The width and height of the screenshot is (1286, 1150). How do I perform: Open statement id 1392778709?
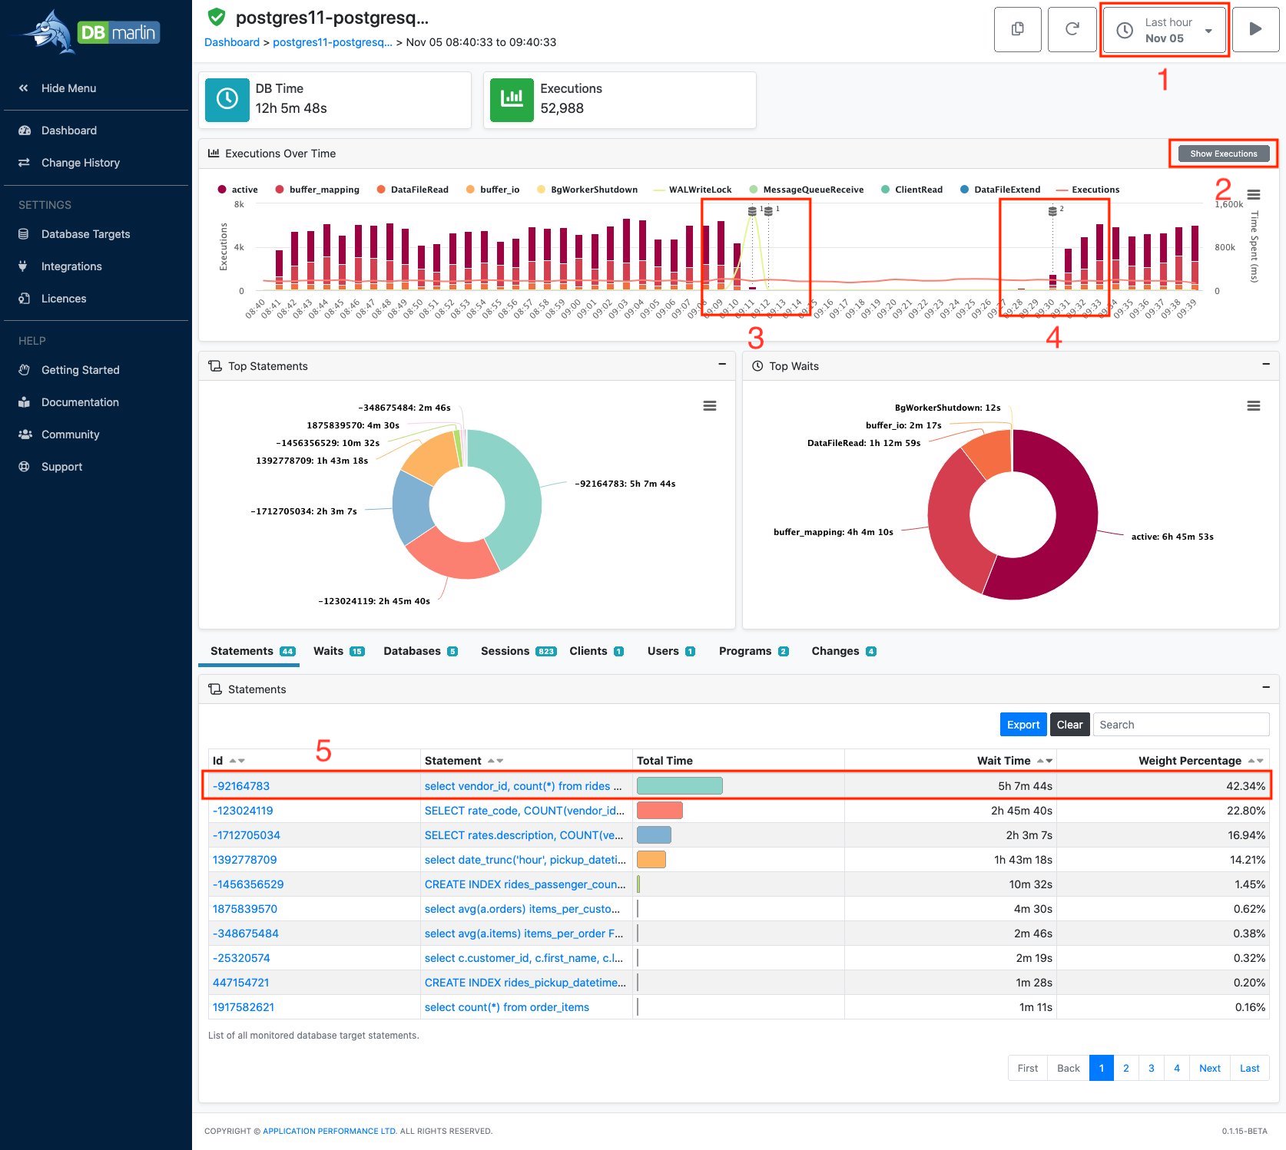tap(245, 860)
